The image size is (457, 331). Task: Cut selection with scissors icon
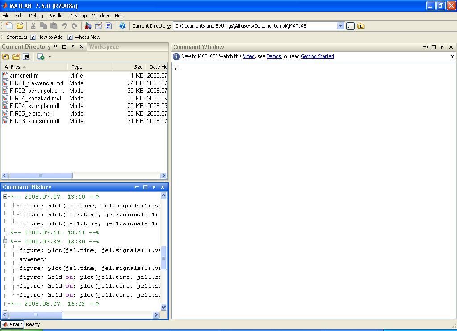point(33,26)
